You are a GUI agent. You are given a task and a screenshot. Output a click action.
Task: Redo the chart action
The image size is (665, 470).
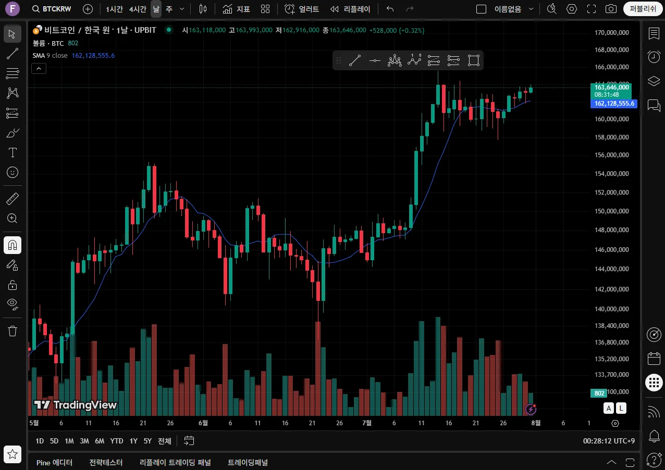(410, 9)
